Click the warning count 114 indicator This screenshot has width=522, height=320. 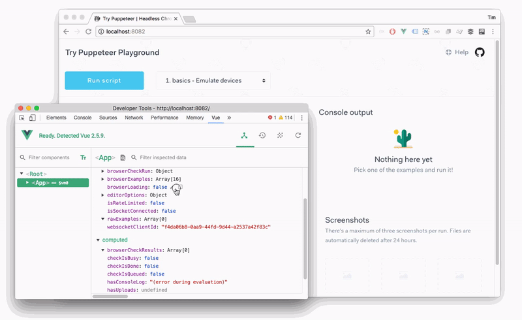pos(286,118)
